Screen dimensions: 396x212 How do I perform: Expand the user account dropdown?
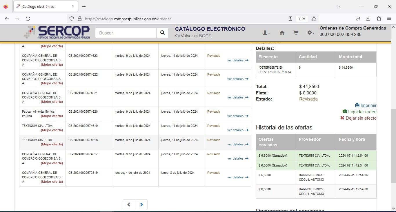(x=266, y=33)
